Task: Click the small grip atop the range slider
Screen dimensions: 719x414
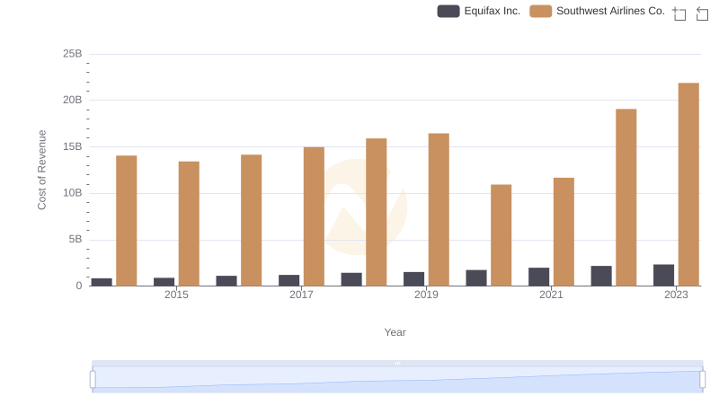Action: click(x=397, y=363)
